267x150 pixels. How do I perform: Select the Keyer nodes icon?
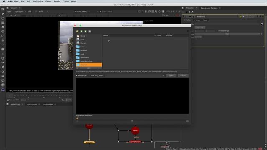tap(3, 36)
